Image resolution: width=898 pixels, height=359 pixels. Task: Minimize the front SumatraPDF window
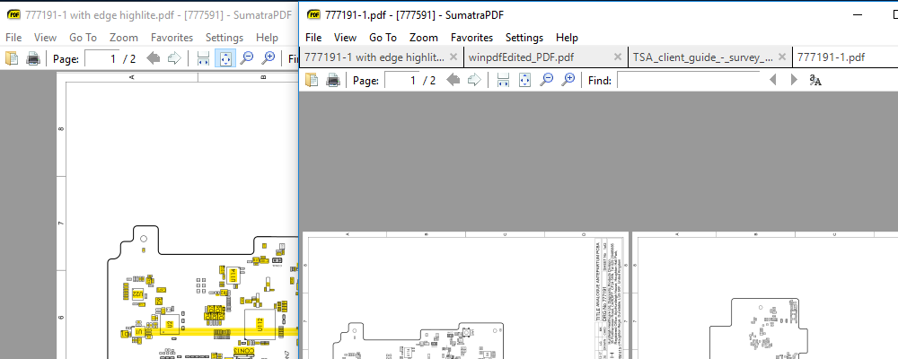click(x=859, y=15)
